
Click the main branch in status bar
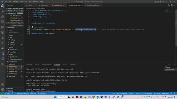(7, 94)
